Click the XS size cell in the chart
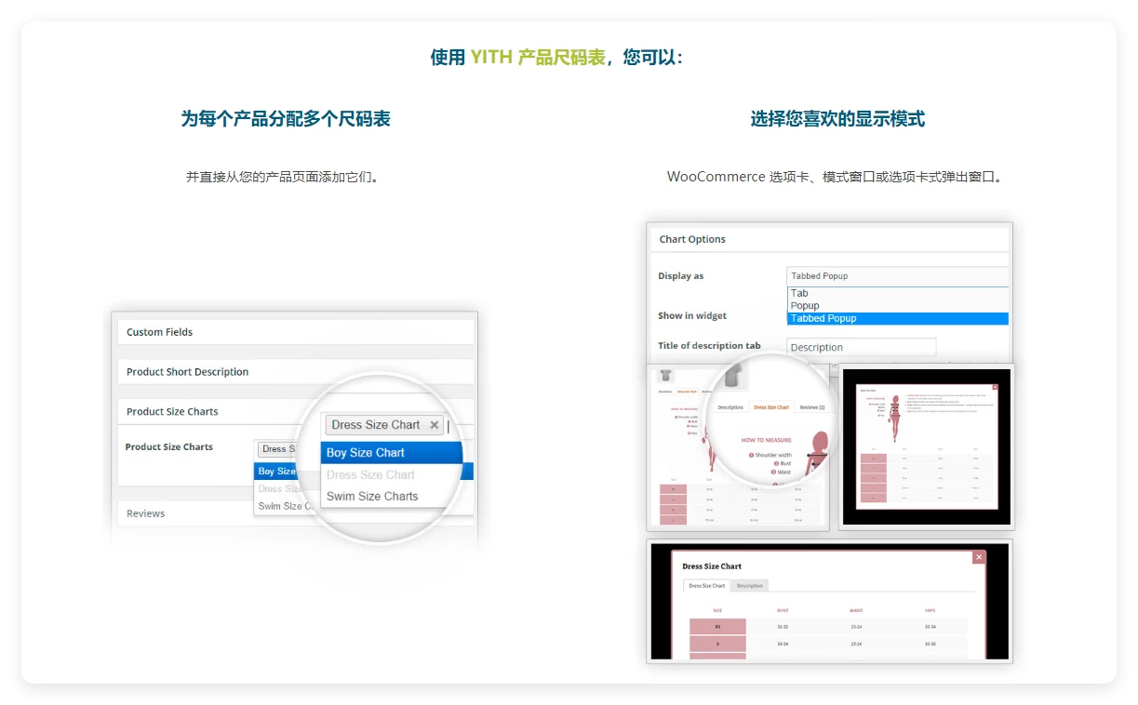The height and width of the screenshot is (705, 1138). [716, 626]
